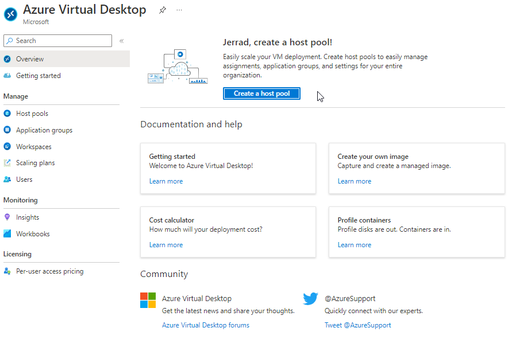Open Getting started from the sidebar
The height and width of the screenshot is (355, 512).
point(38,76)
